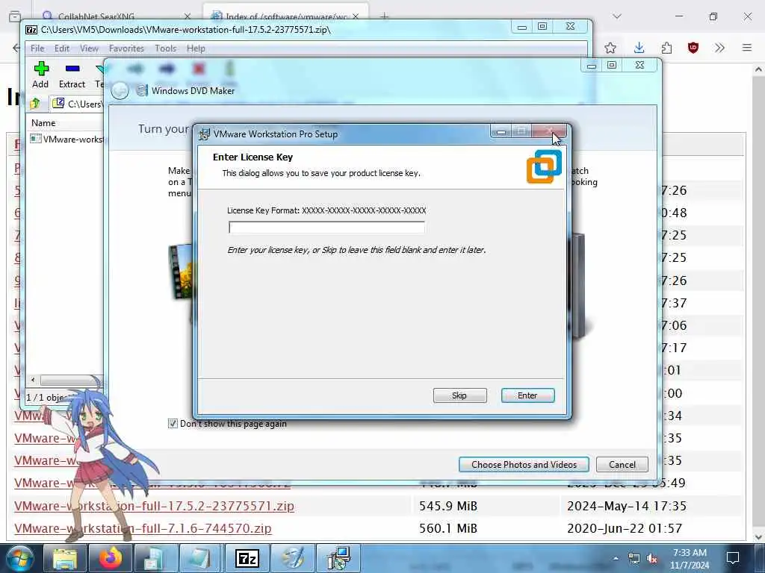Close the CollabNet SearXNG tab
Image resolution: width=765 pixels, height=573 pixels.
188,16
